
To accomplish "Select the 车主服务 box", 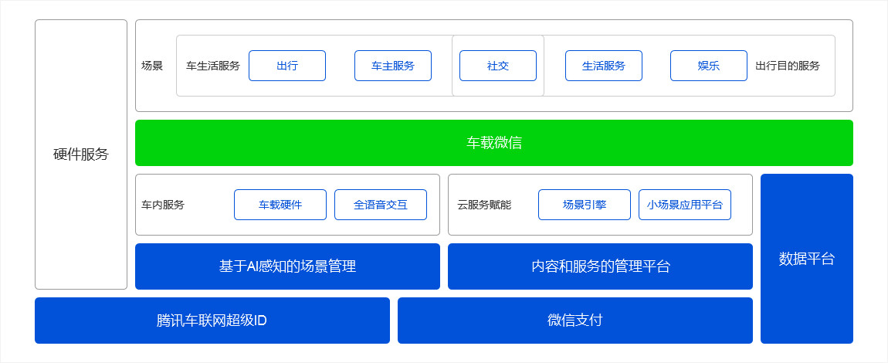I will pyautogui.click(x=393, y=66).
